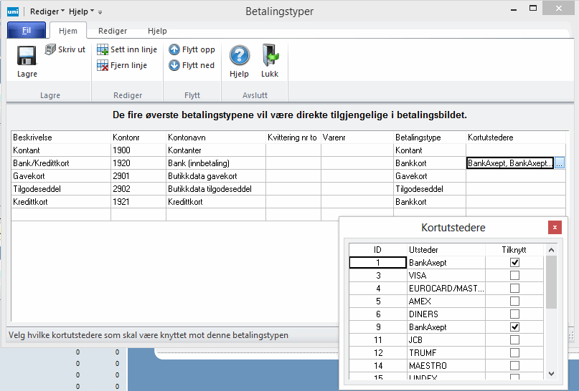Click the Skriv ut print icon
The image size is (579, 391).
[51, 49]
